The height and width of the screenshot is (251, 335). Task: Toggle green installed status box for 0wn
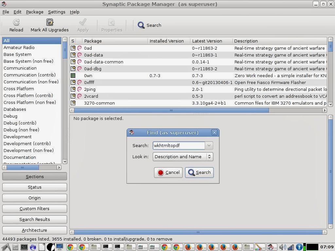73,75
